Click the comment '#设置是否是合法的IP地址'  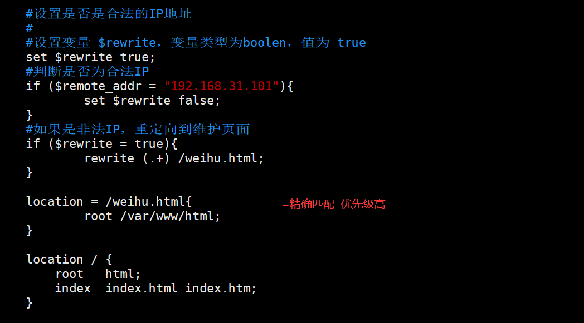point(109,14)
